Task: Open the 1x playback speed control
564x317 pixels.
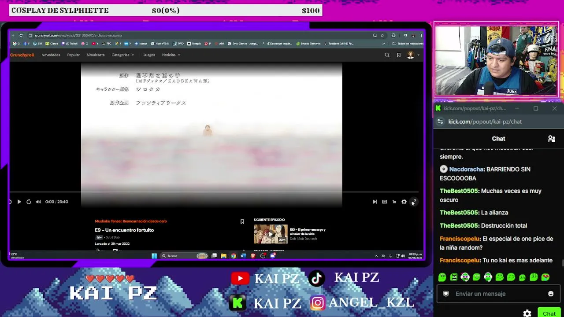Action: point(394,202)
